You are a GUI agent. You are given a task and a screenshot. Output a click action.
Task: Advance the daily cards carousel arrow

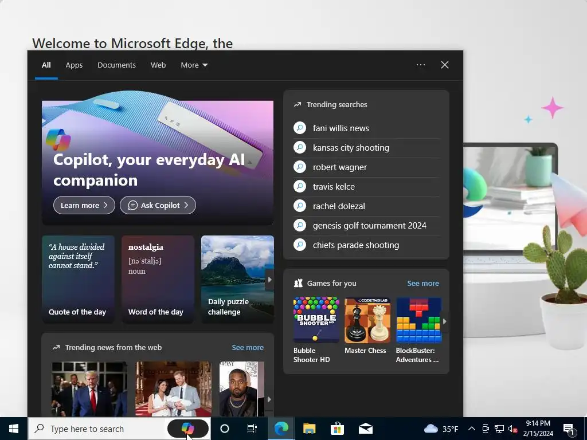(x=269, y=280)
